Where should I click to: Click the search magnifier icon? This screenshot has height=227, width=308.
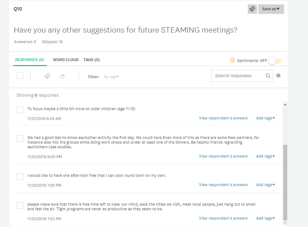coord(268,76)
